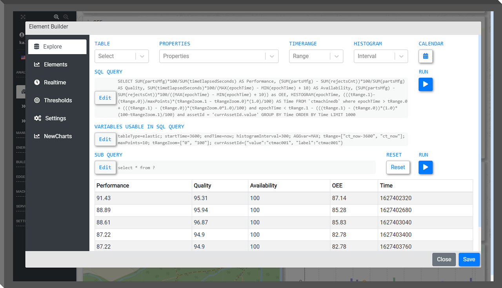Click the zoom in magnifier icon
Viewport: 502px width, 288px height.
tap(56, 17)
